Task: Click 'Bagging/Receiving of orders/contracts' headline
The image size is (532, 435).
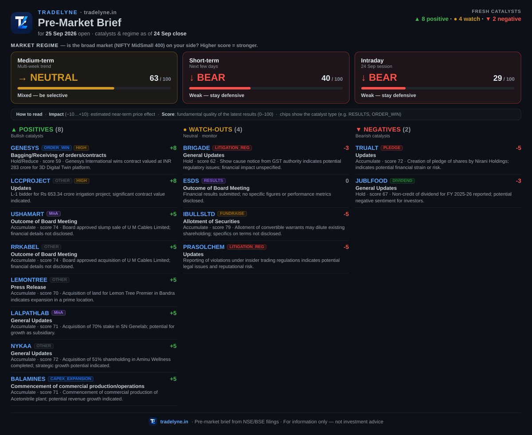Action: coord(59,155)
